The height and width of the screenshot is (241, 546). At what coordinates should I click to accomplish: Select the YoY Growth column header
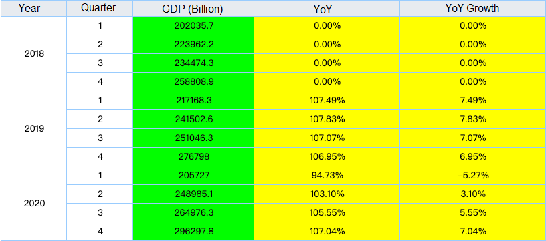pyautogui.click(x=472, y=8)
